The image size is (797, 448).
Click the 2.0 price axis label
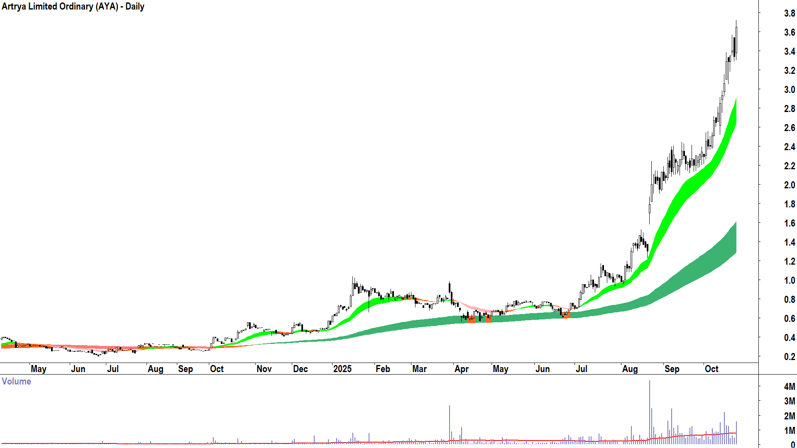(x=789, y=185)
